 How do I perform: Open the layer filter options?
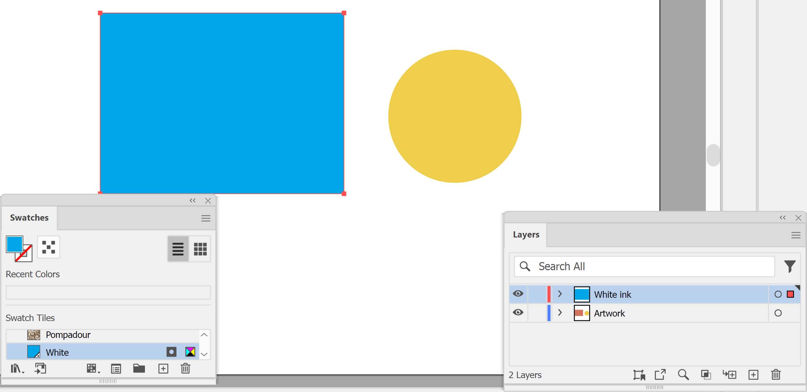click(790, 266)
